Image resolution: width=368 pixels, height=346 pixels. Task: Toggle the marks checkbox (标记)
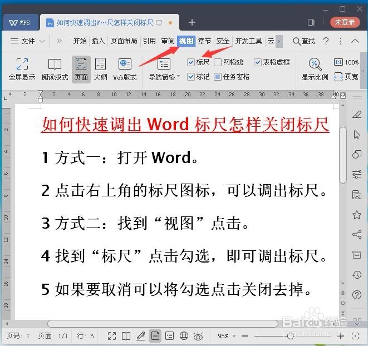pyautogui.click(x=191, y=77)
